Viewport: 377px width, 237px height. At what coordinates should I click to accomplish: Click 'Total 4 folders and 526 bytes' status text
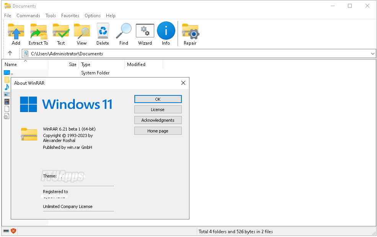(236, 232)
